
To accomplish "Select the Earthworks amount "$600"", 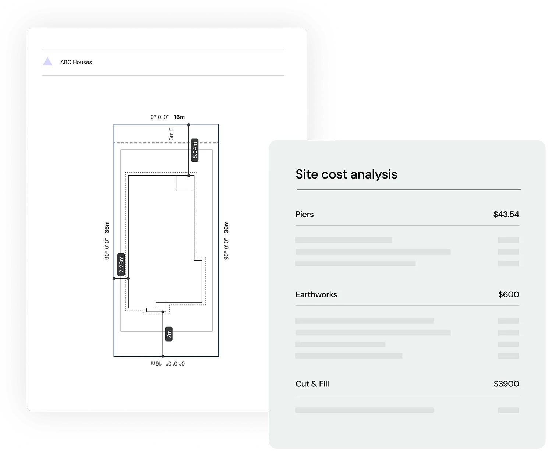I will (509, 294).
